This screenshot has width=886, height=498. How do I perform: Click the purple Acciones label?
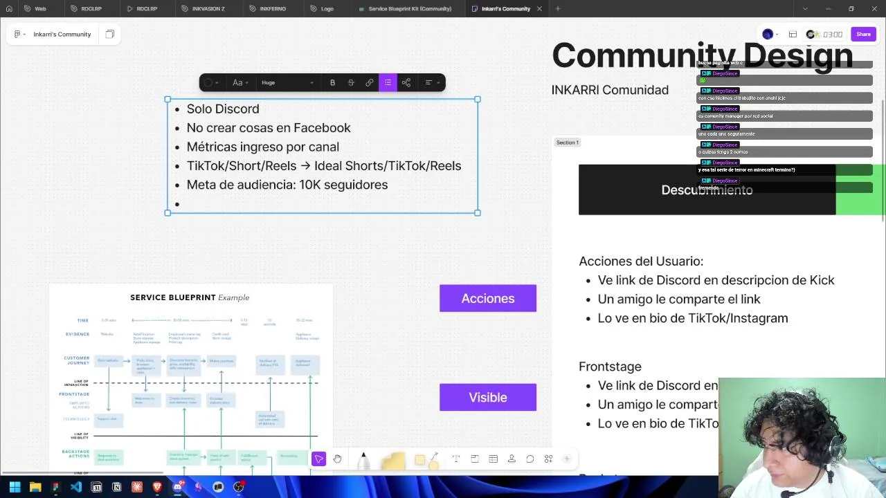[488, 298]
